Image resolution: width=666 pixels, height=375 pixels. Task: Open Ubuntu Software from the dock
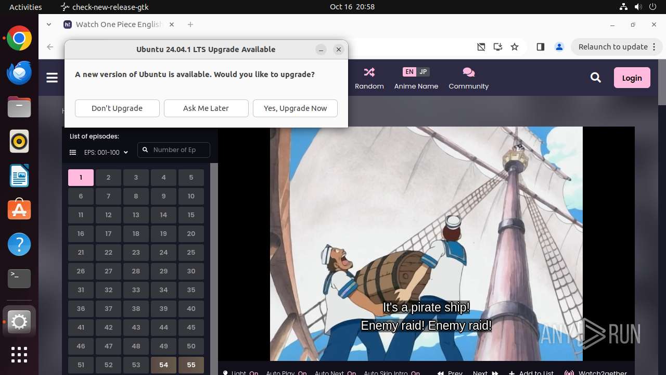pyautogui.click(x=19, y=210)
